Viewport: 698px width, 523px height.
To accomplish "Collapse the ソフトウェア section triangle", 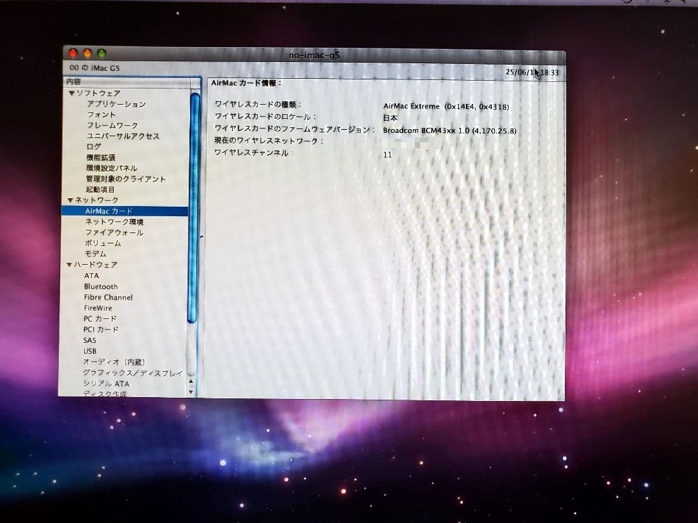I will [71, 94].
